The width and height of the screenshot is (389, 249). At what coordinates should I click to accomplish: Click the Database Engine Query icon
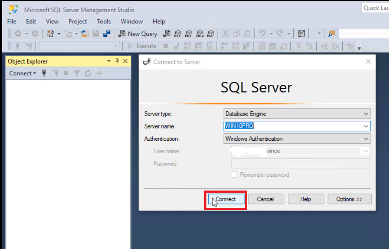tap(167, 33)
